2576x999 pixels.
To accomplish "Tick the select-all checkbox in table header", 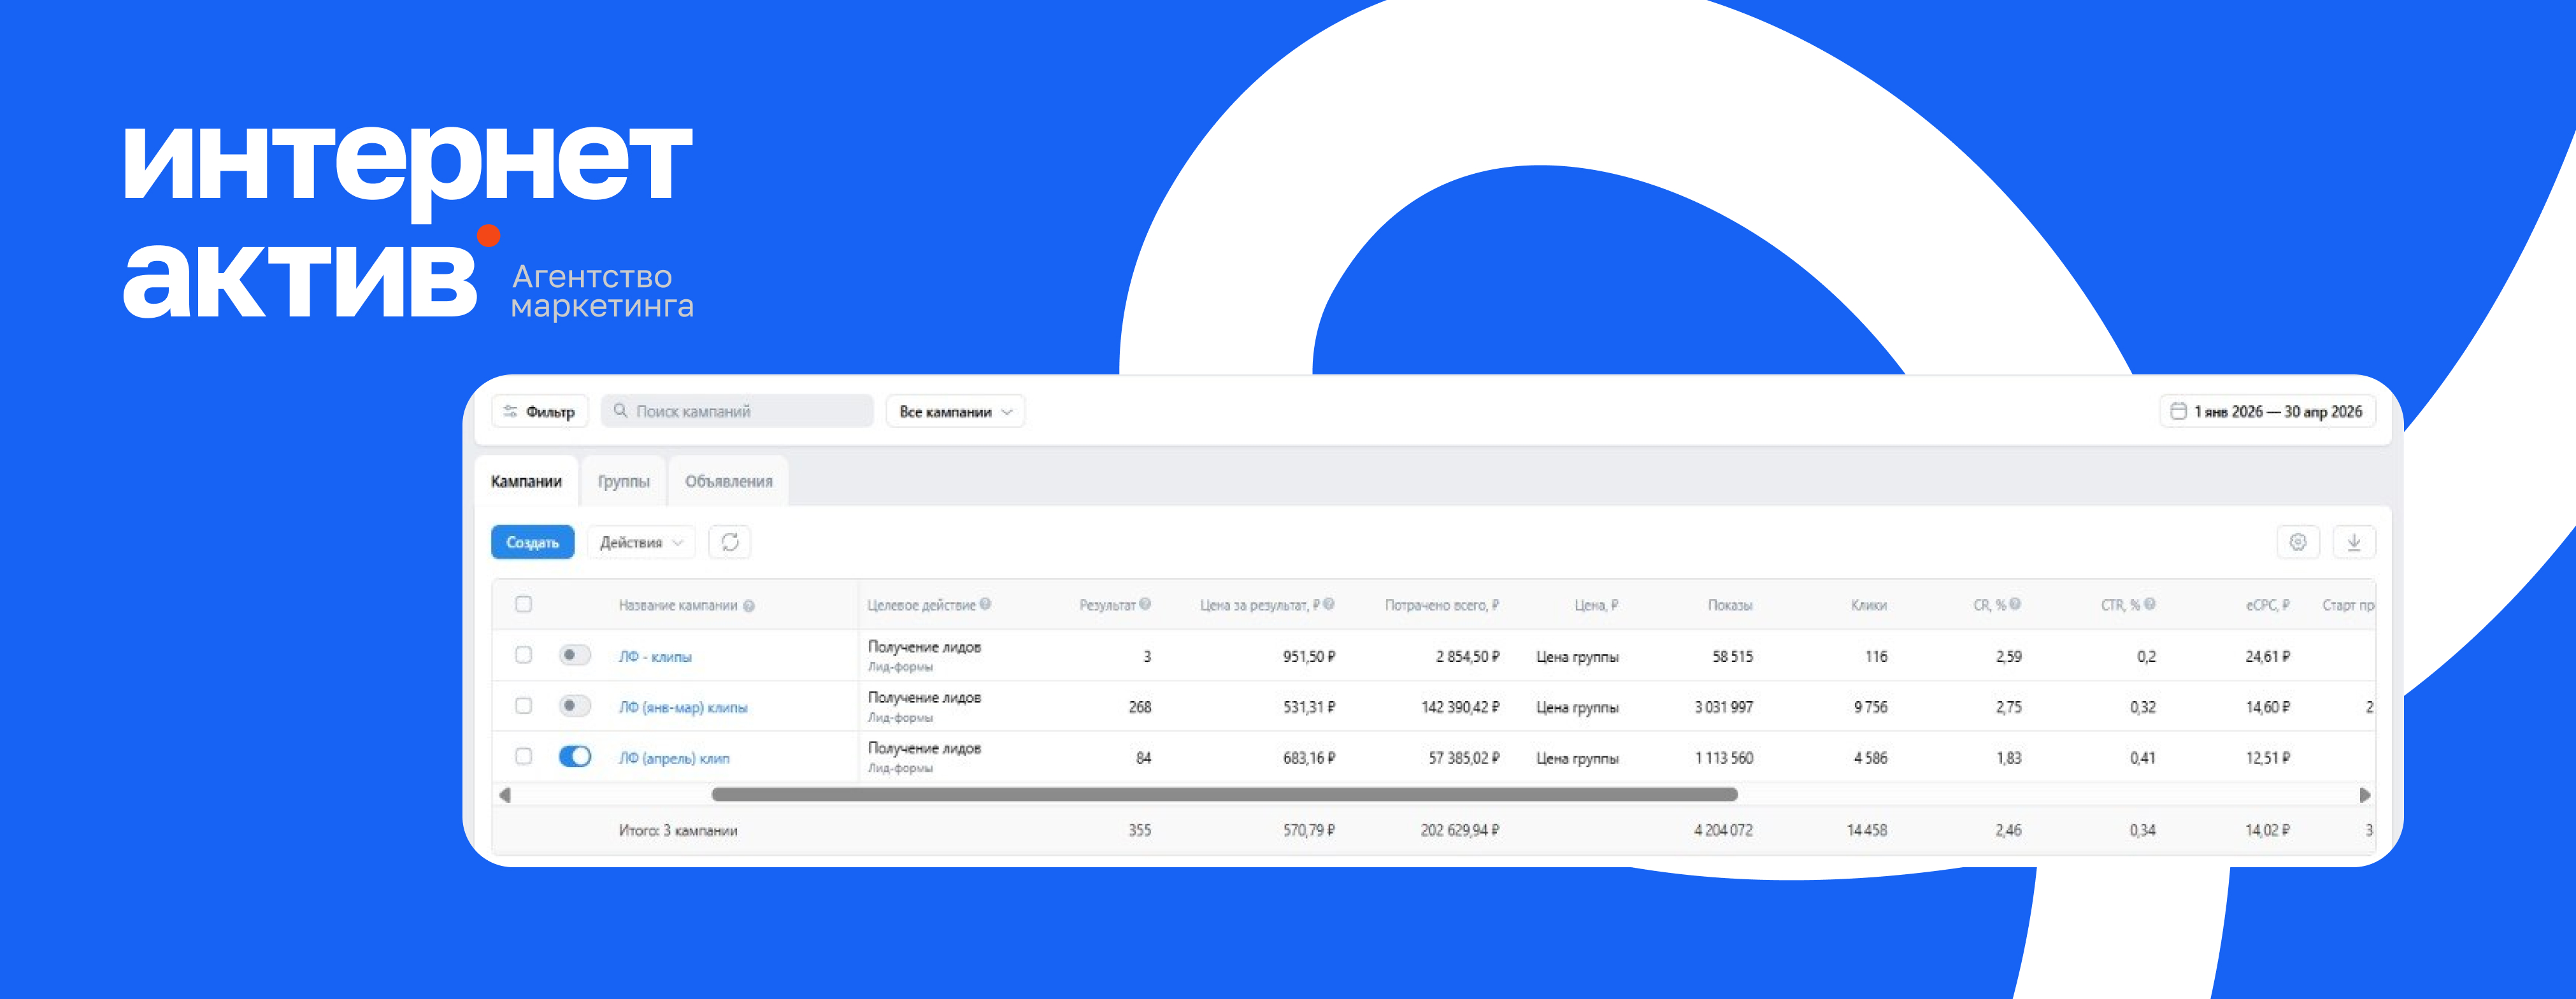I will pos(523,604).
